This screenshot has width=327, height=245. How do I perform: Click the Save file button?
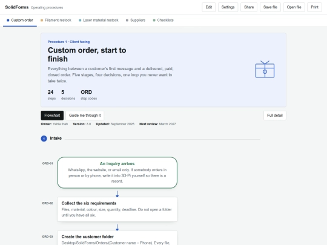click(x=270, y=7)
